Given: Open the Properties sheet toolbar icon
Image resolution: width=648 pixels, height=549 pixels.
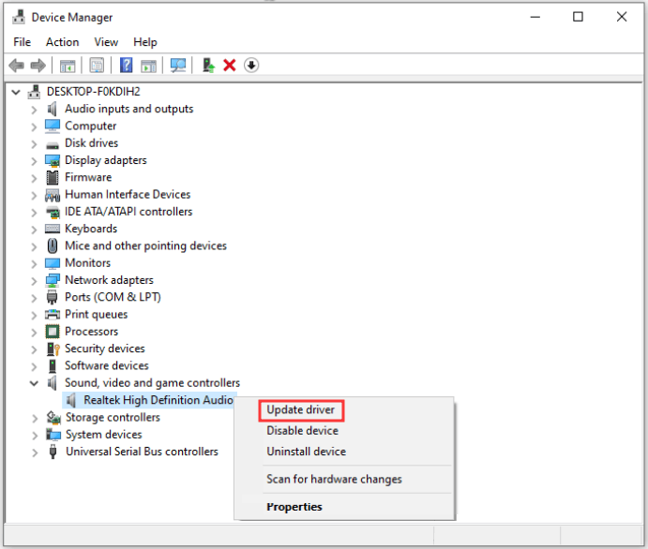Looking at the screenshot, I should (97, 66).
